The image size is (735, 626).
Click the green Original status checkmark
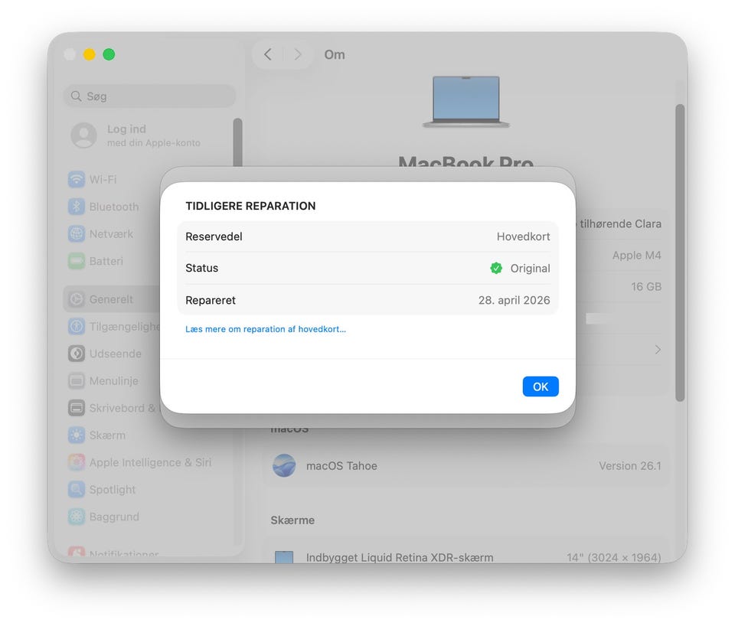tap(496, 268)
